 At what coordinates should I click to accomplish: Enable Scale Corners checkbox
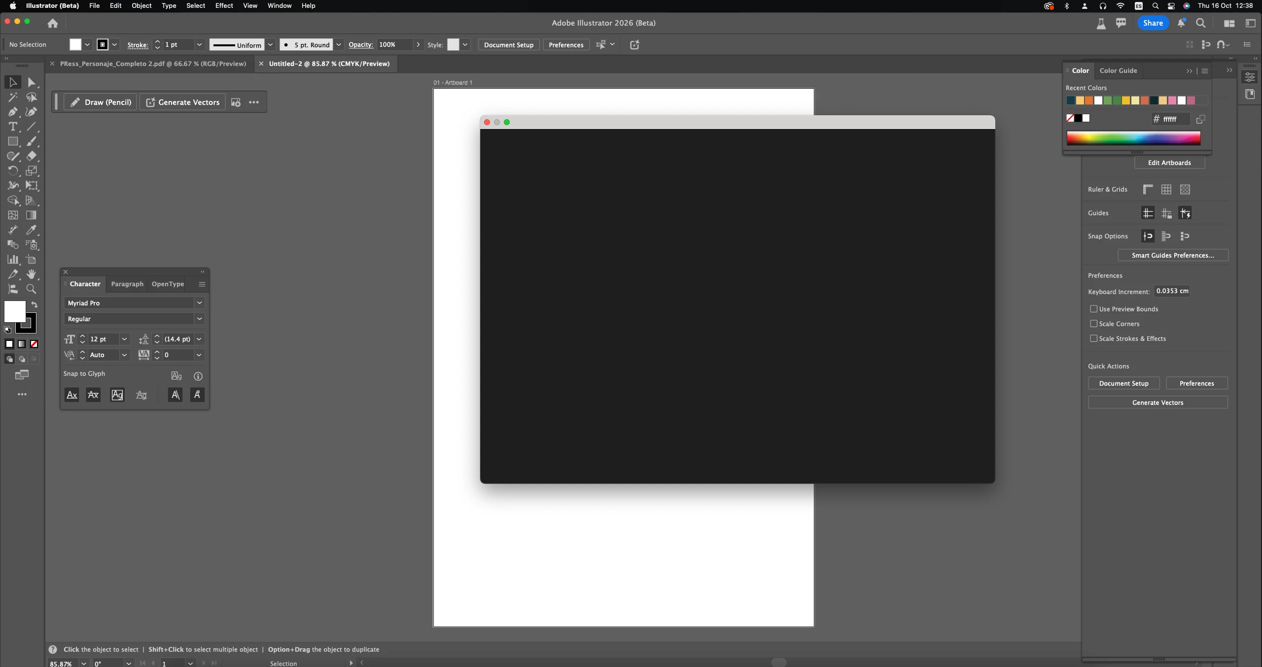pos(1093,324)
